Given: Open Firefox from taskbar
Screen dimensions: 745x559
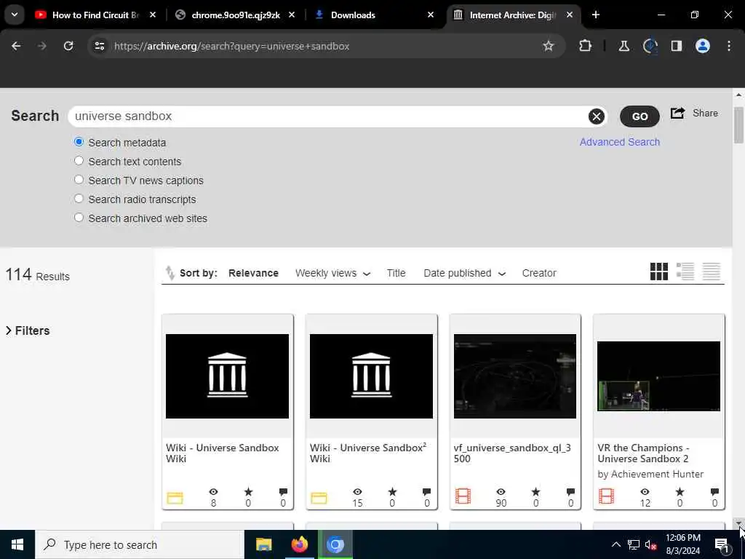Looking at the screenshot, I should 299,544.
